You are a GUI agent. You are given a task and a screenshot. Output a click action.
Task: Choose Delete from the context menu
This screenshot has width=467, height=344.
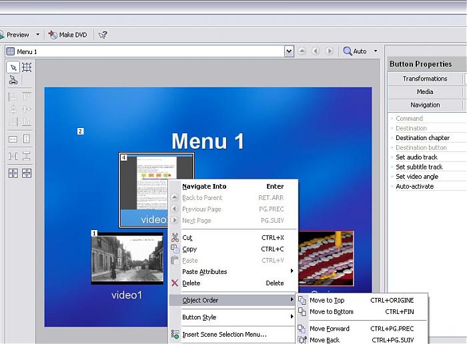tap(191, 283)
